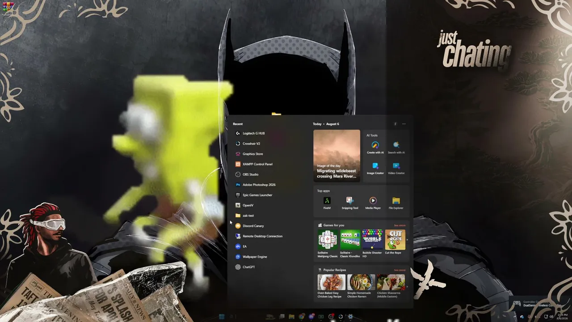Viewport: 572px width, 322px height.
Task: Open XAMPP Control Panel
Action: (x=254, y=164)
